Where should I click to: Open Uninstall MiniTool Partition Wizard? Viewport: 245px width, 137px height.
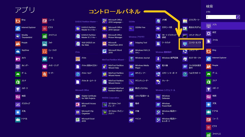pyautogui.click(x=113, y=89)
